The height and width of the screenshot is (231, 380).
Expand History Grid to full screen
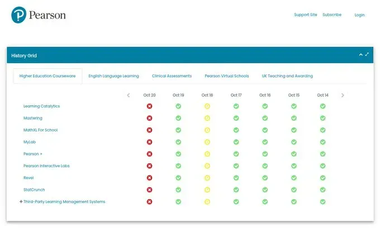(367, 55)
